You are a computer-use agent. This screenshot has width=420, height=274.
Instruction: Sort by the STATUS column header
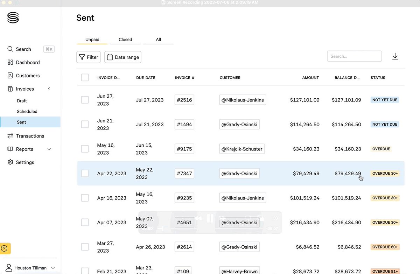[378, 78]
